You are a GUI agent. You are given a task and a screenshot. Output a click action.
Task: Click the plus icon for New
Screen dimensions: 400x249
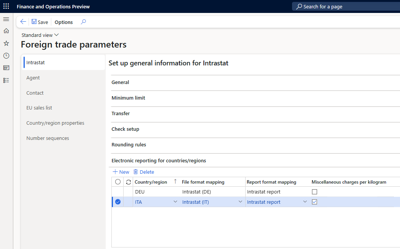point(115,172)
